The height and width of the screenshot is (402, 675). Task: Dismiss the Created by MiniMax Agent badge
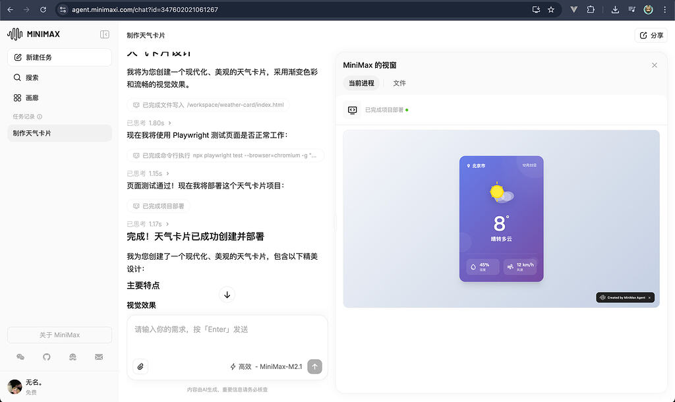tap(649, 297)
